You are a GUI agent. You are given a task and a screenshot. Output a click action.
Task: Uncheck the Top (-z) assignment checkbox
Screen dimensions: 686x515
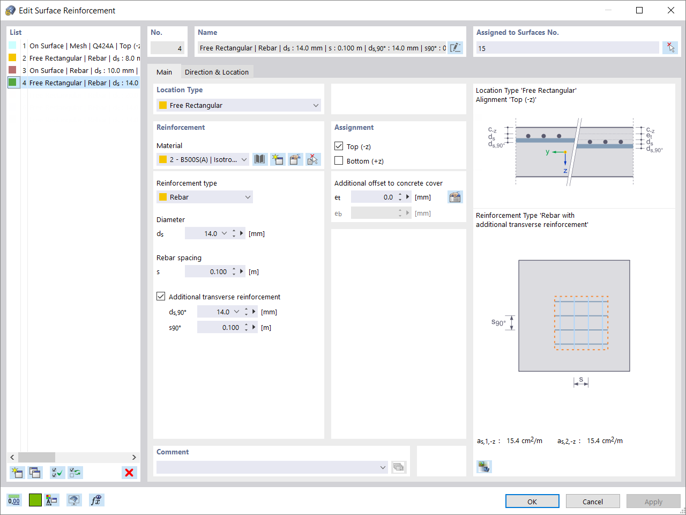[x=339, y=146]
